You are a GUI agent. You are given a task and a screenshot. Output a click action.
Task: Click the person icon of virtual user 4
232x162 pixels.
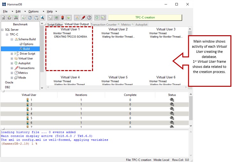click(28, 114)
